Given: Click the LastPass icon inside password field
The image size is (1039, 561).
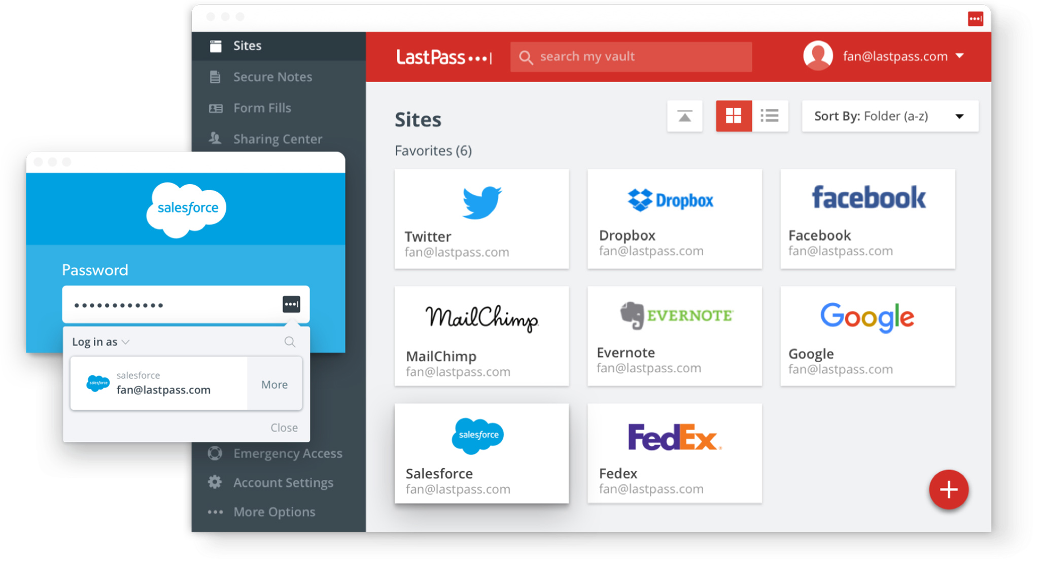Looking at the screenshot, I should pos(291,304).
